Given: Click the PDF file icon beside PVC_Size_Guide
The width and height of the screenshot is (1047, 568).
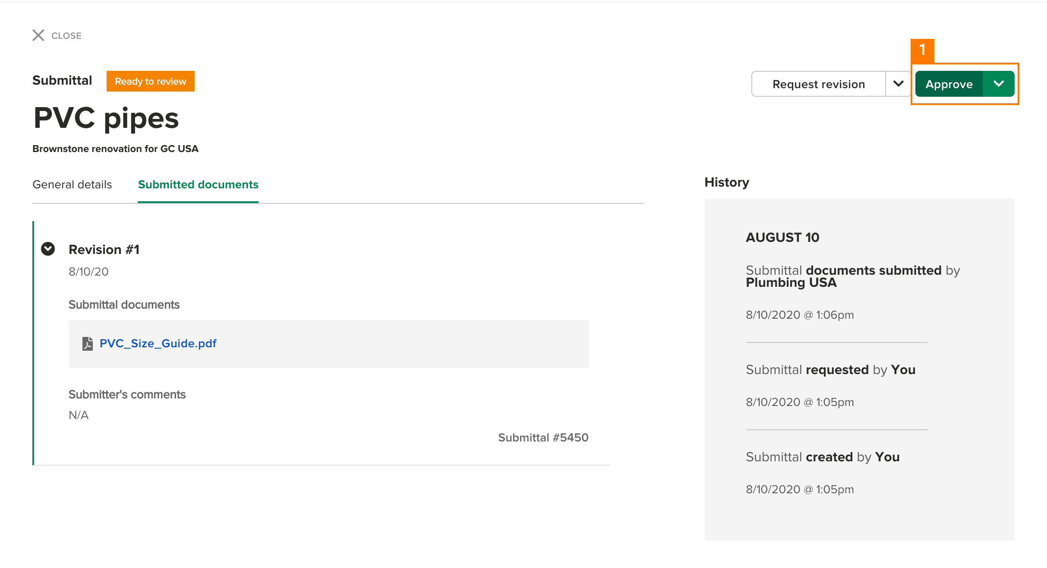Looking at the screenshot, I should tap(88, 344).
